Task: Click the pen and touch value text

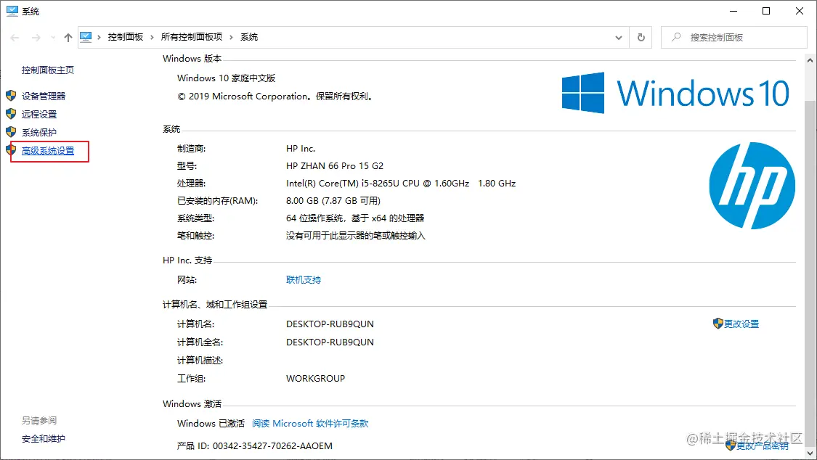Action: click(355, 236)
